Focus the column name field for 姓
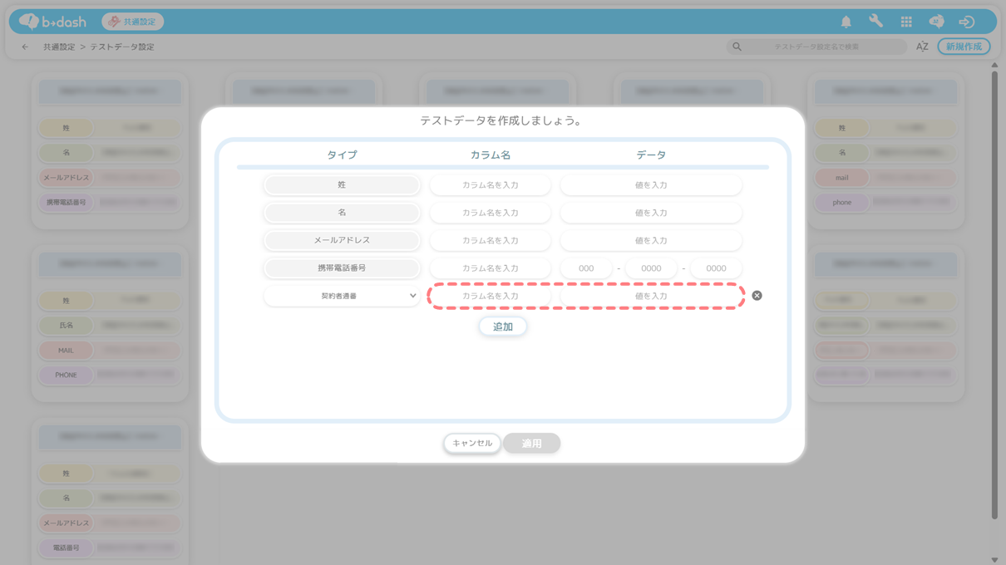The width and height of the screenshot is (1006, 565). [x=490, y=185]
